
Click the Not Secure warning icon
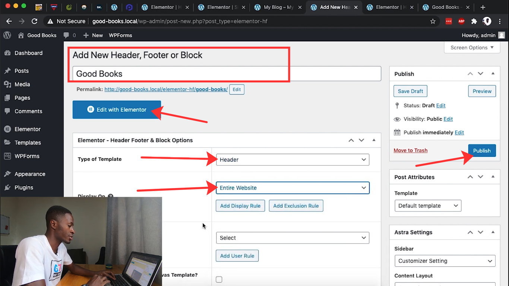[x=50, y=21]
